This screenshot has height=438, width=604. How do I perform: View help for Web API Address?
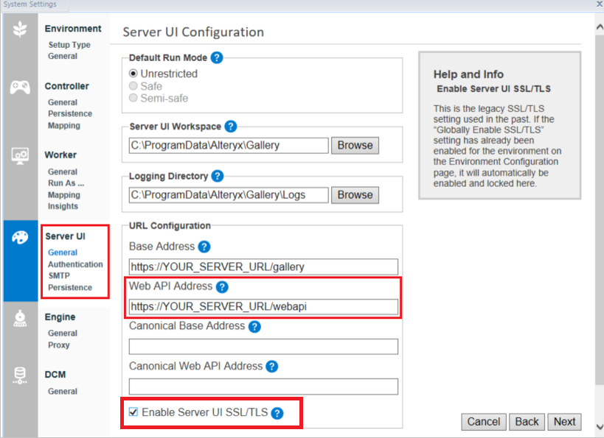pyautogui.click(x=222, y=287)
